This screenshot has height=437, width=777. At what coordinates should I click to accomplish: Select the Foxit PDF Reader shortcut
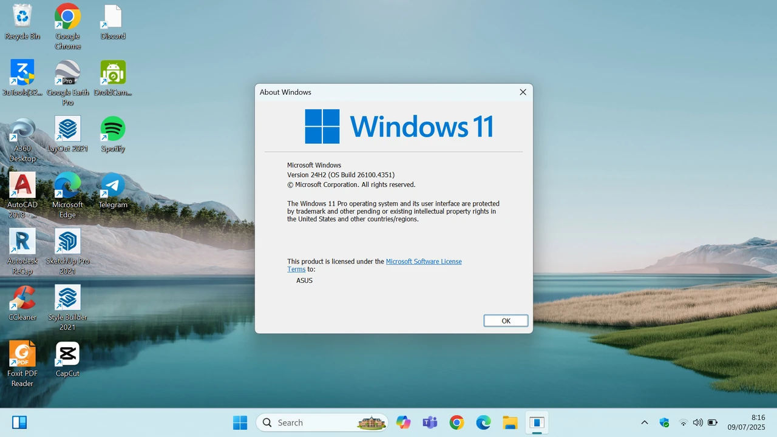[22, 364]
